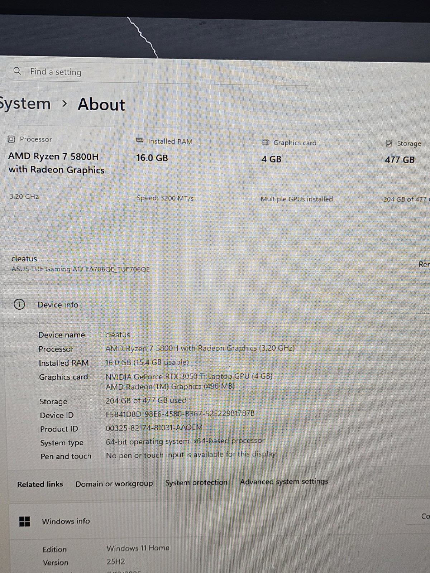Select the Device ID value
The height and width of the screenshot is (573, 430).
[x=180, y=414]
